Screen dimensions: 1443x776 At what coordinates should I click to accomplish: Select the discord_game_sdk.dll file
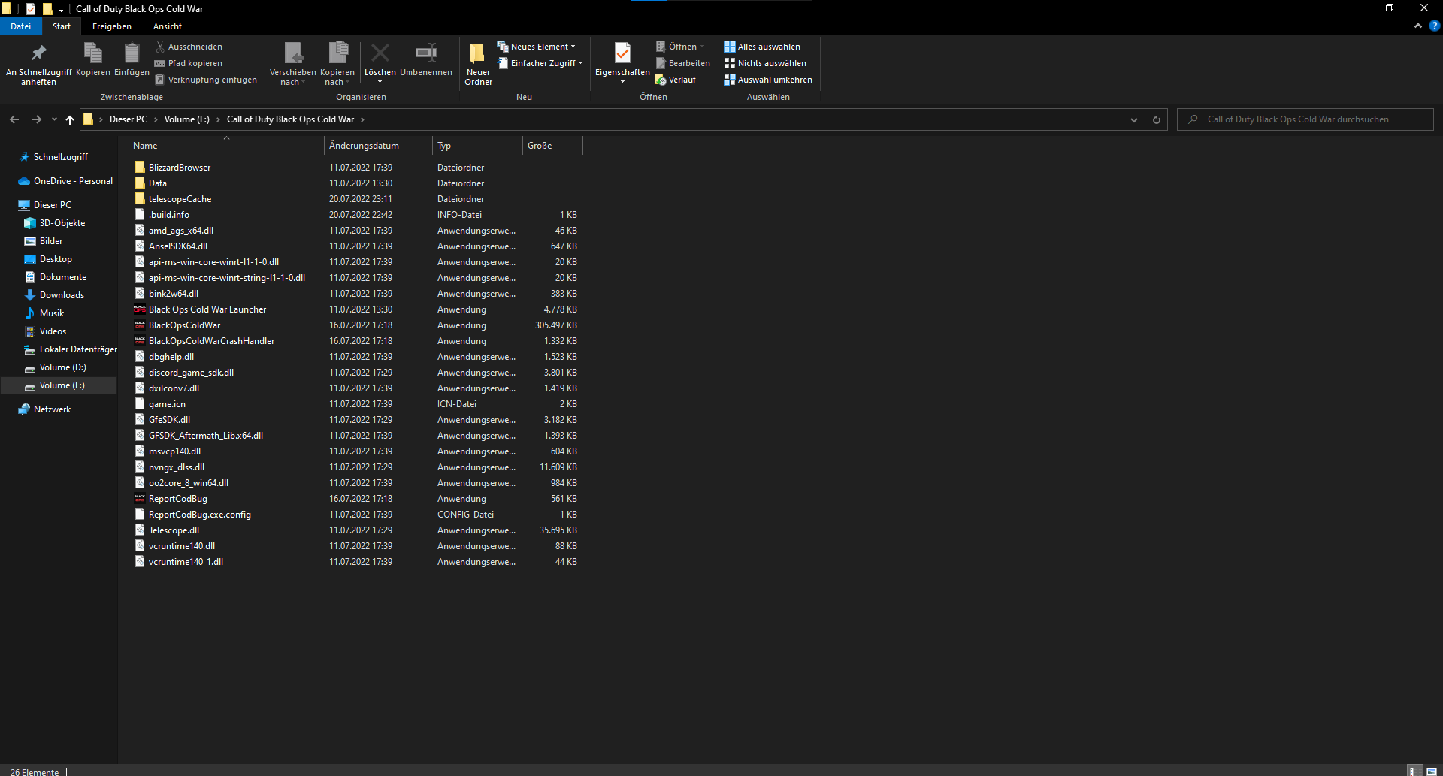pyautogui.click(x=191, y=373)
